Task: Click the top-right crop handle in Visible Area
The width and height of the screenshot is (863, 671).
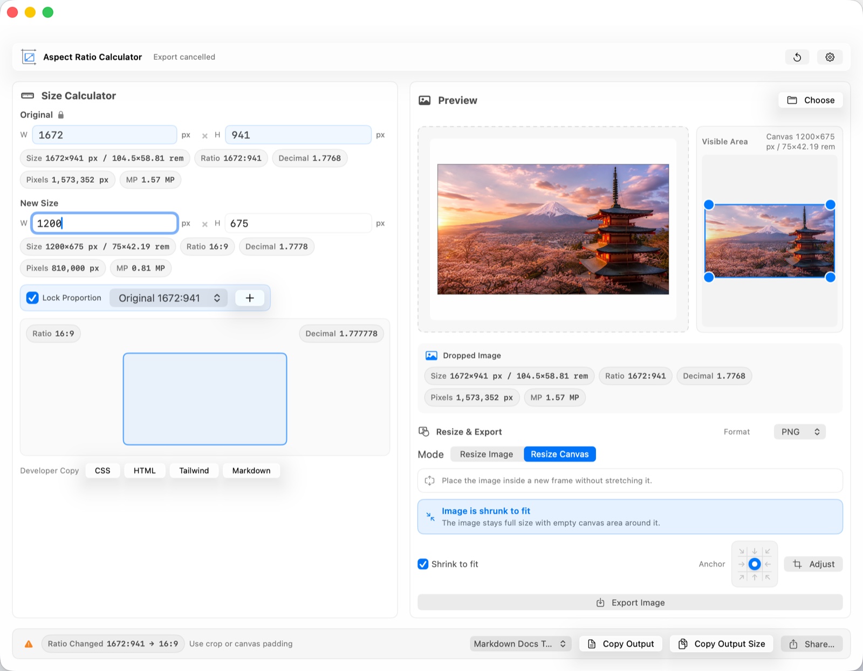Action: (x=831, y=205)
